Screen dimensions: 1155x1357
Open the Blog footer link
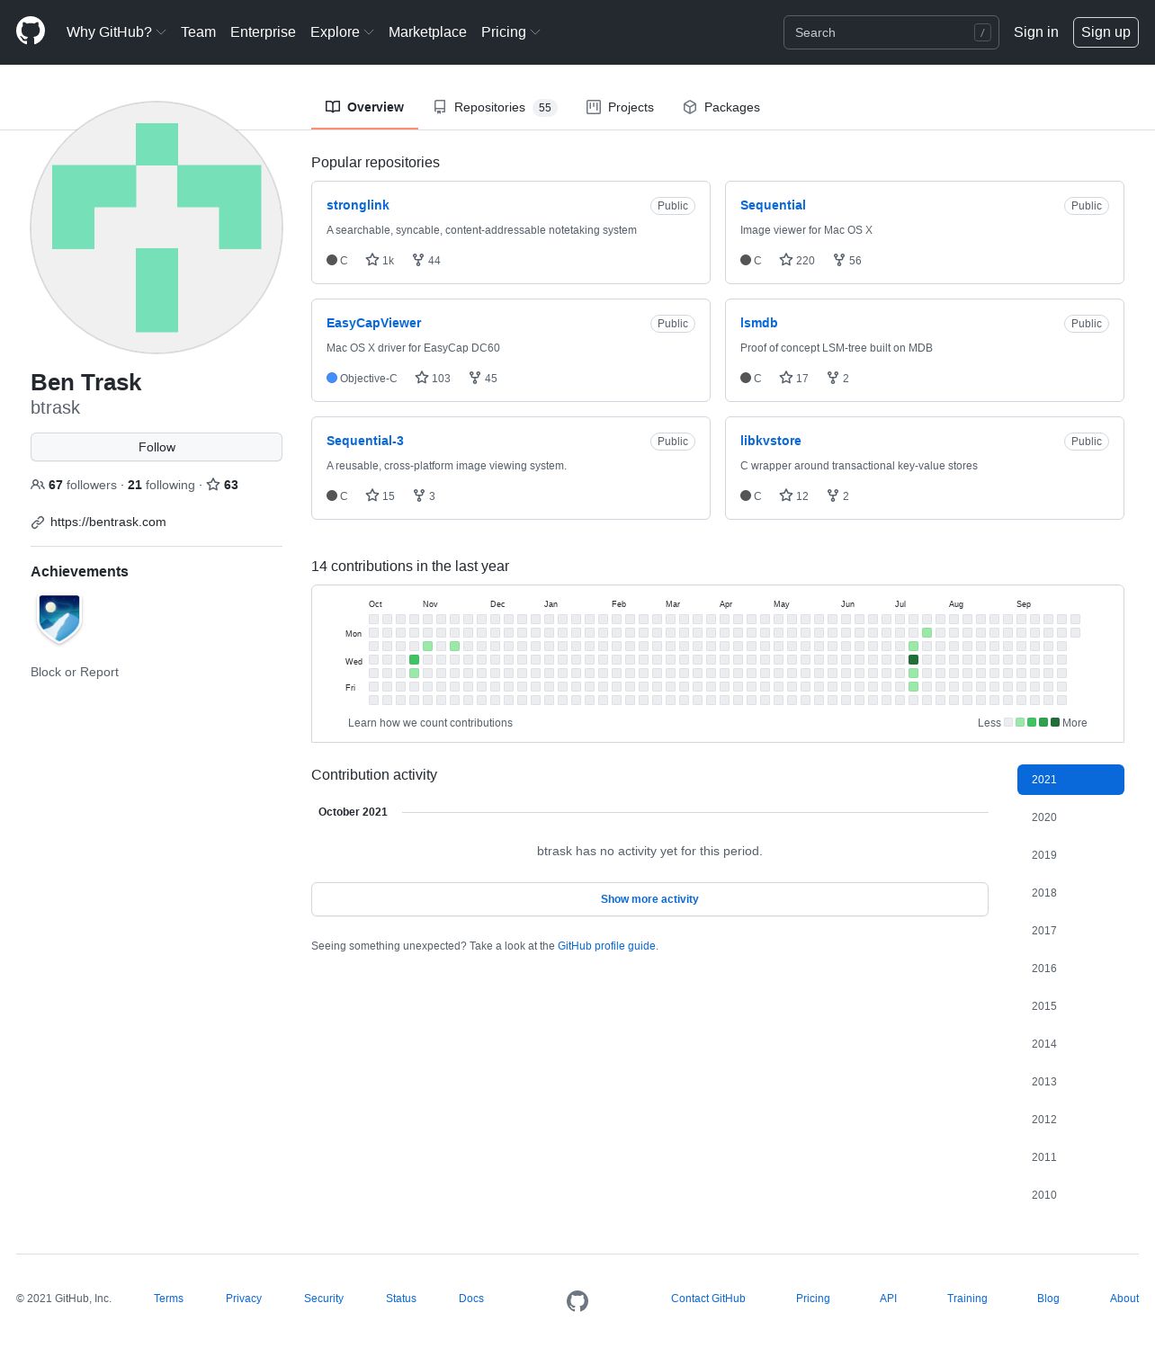pos(1048,1299)
